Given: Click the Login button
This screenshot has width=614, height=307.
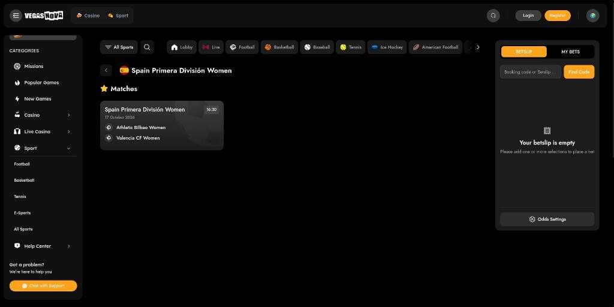Looking at the screenshot, I should pos(528,16).
